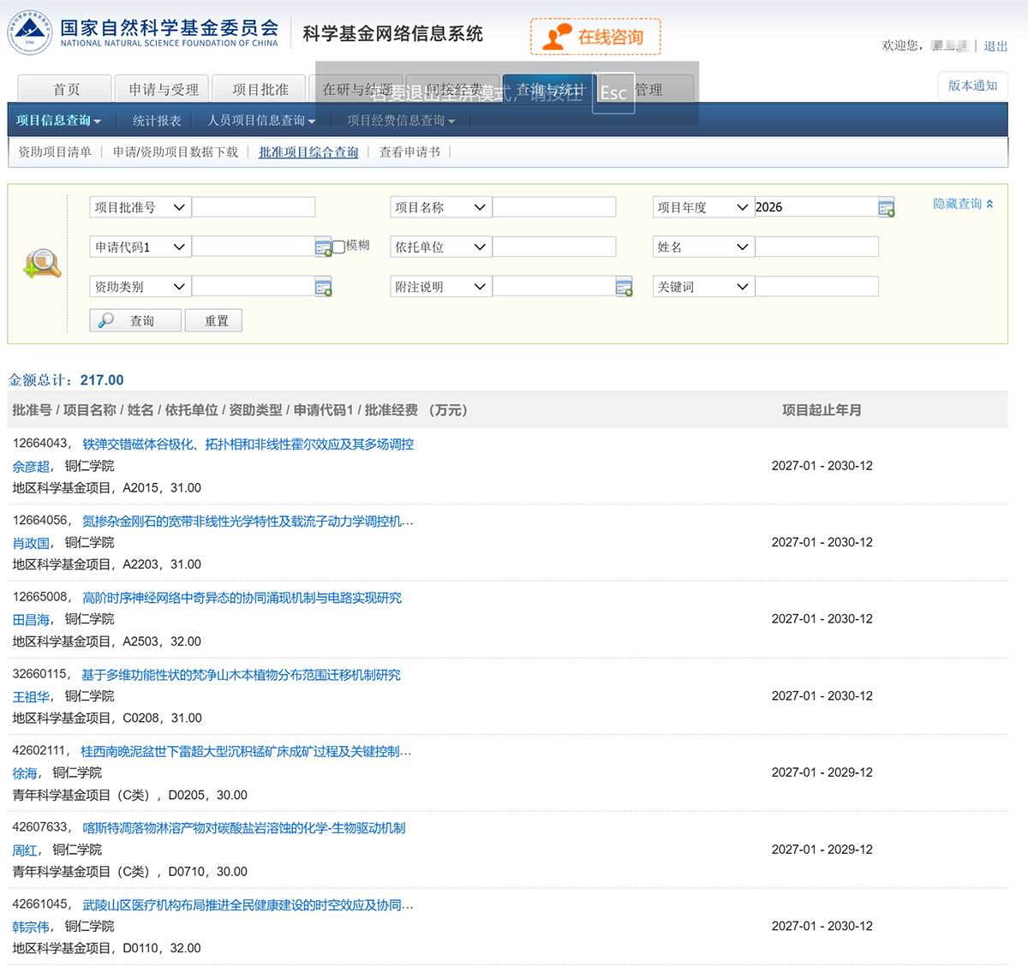Focus the 项目年度 field showing 2026
1028x966 pixels.
point(816,207)
